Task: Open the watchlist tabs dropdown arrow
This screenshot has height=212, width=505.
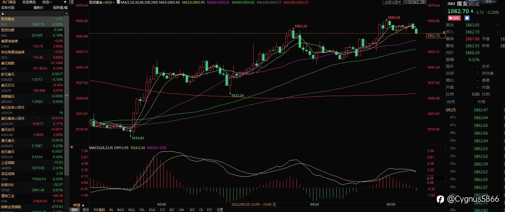Action: click(x=65, y=2)
